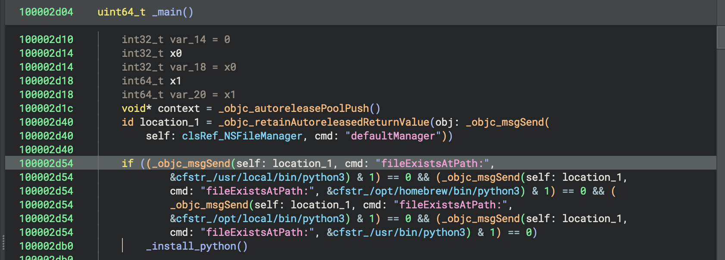This screenshot has height=260, width=725.
Task: Follow &cfstr_/usr/local/bin/python3 reference
Action: pyautogui.click(x=257, y=177)
